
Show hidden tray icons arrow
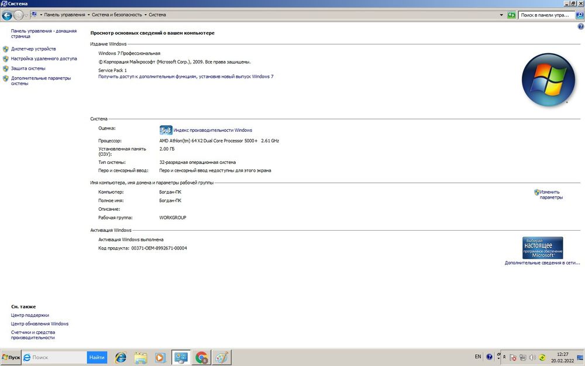(x=504, y=357)
